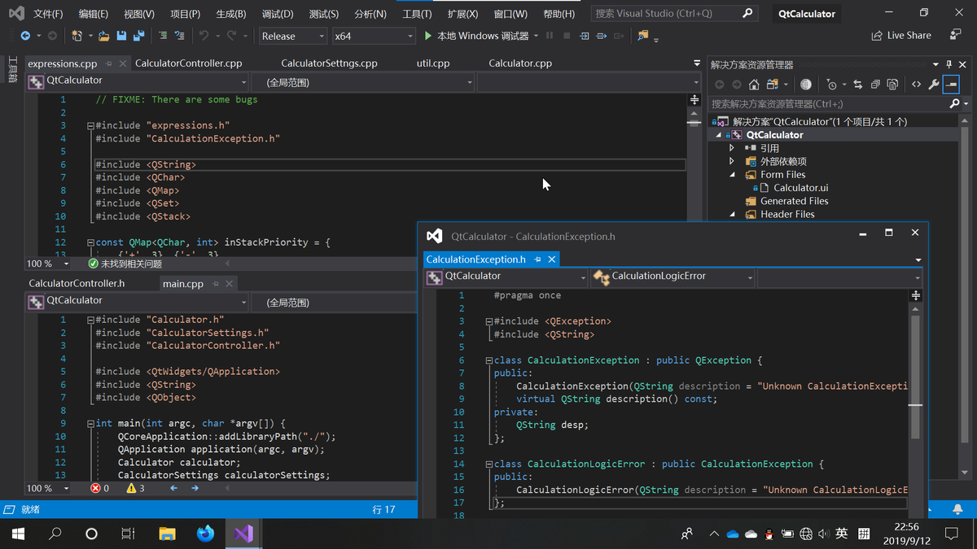This screenshot has width=977, height=549.
Task: Click Collapse All in Solution Explorer toolbar
Action: 875,85
